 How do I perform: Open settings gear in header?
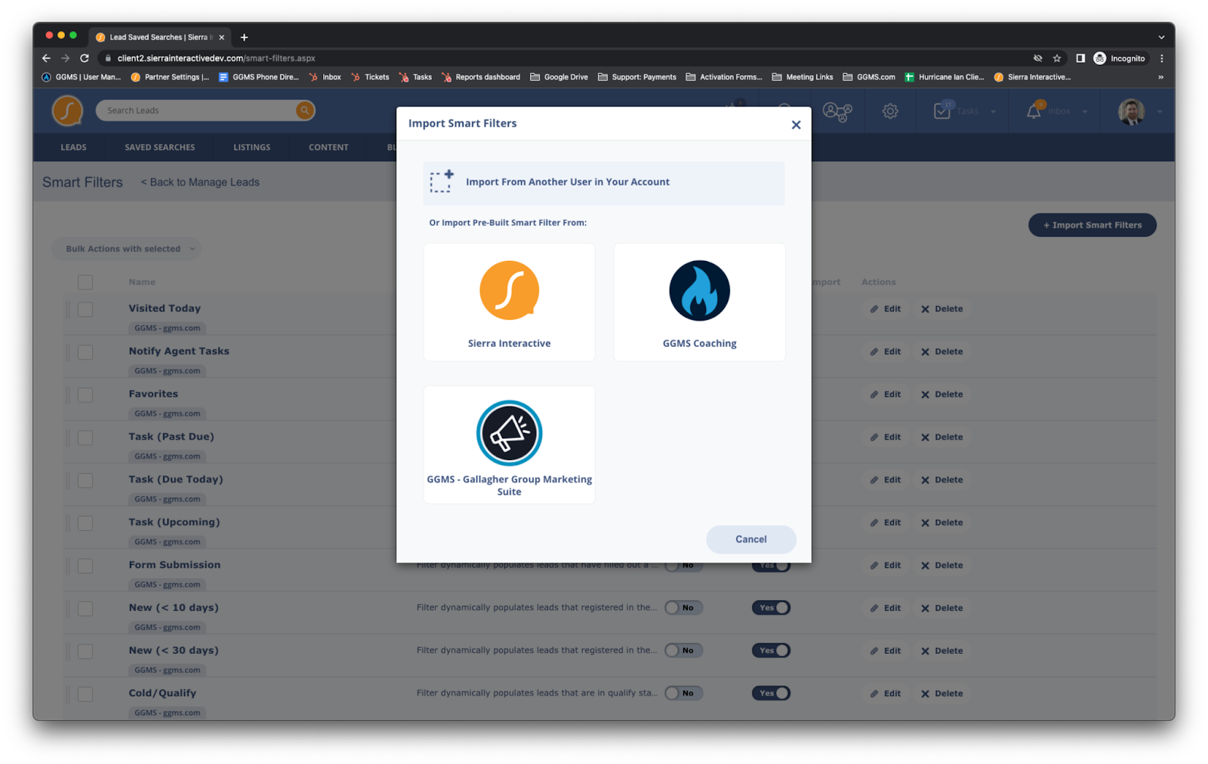[890, 112]
